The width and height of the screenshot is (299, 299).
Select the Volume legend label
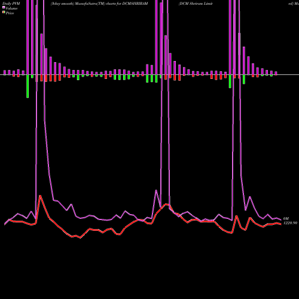11,8
